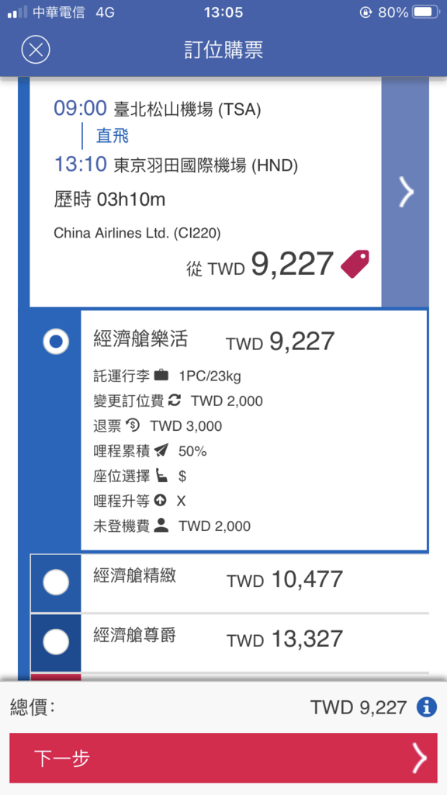The width and height of the screenshot is (447, 795).
Task: Expand flight details with right chevron
Action: tap(405, 193)
